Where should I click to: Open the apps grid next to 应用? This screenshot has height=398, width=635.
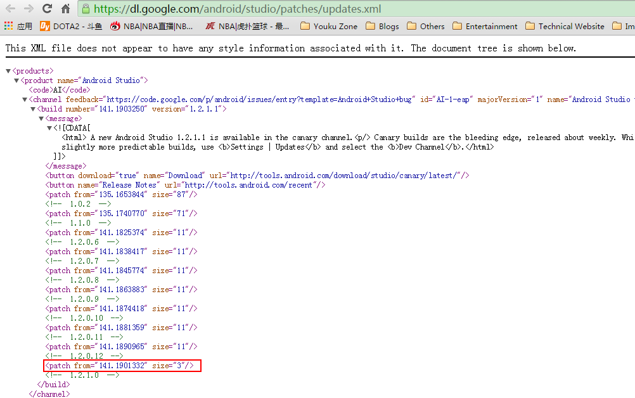[x=8, y=26]
